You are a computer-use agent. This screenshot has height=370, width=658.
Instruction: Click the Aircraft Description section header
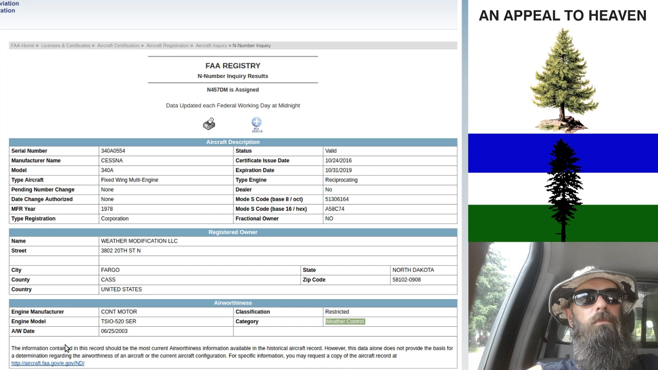click(233, 142)
